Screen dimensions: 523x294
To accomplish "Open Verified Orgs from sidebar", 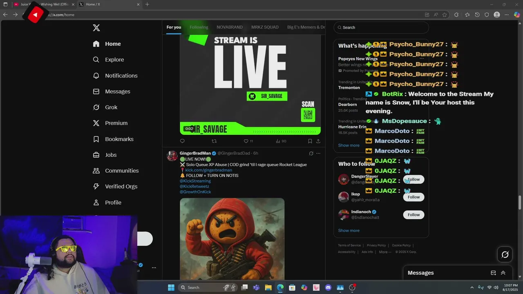I will [x=116, y=186].
